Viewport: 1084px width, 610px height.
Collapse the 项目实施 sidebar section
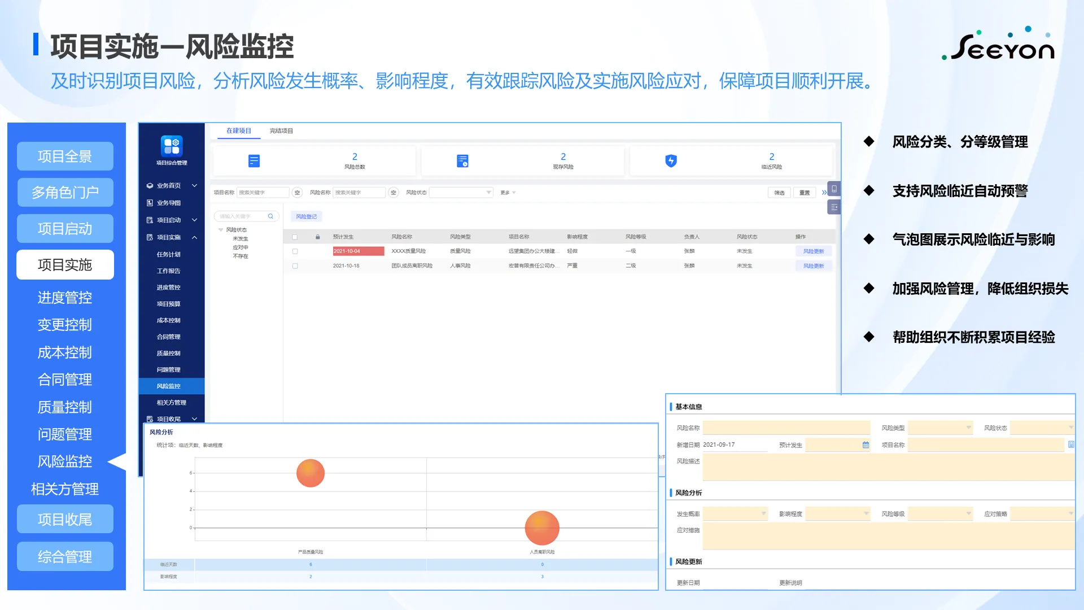(x=194, y=237)
